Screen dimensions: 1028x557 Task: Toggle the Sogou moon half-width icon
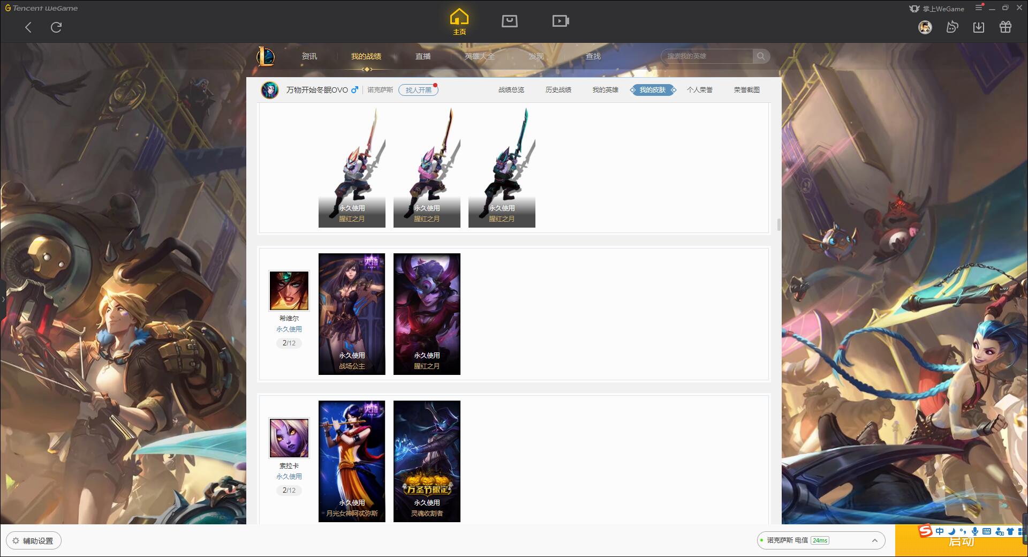click(x=951, y=531)
